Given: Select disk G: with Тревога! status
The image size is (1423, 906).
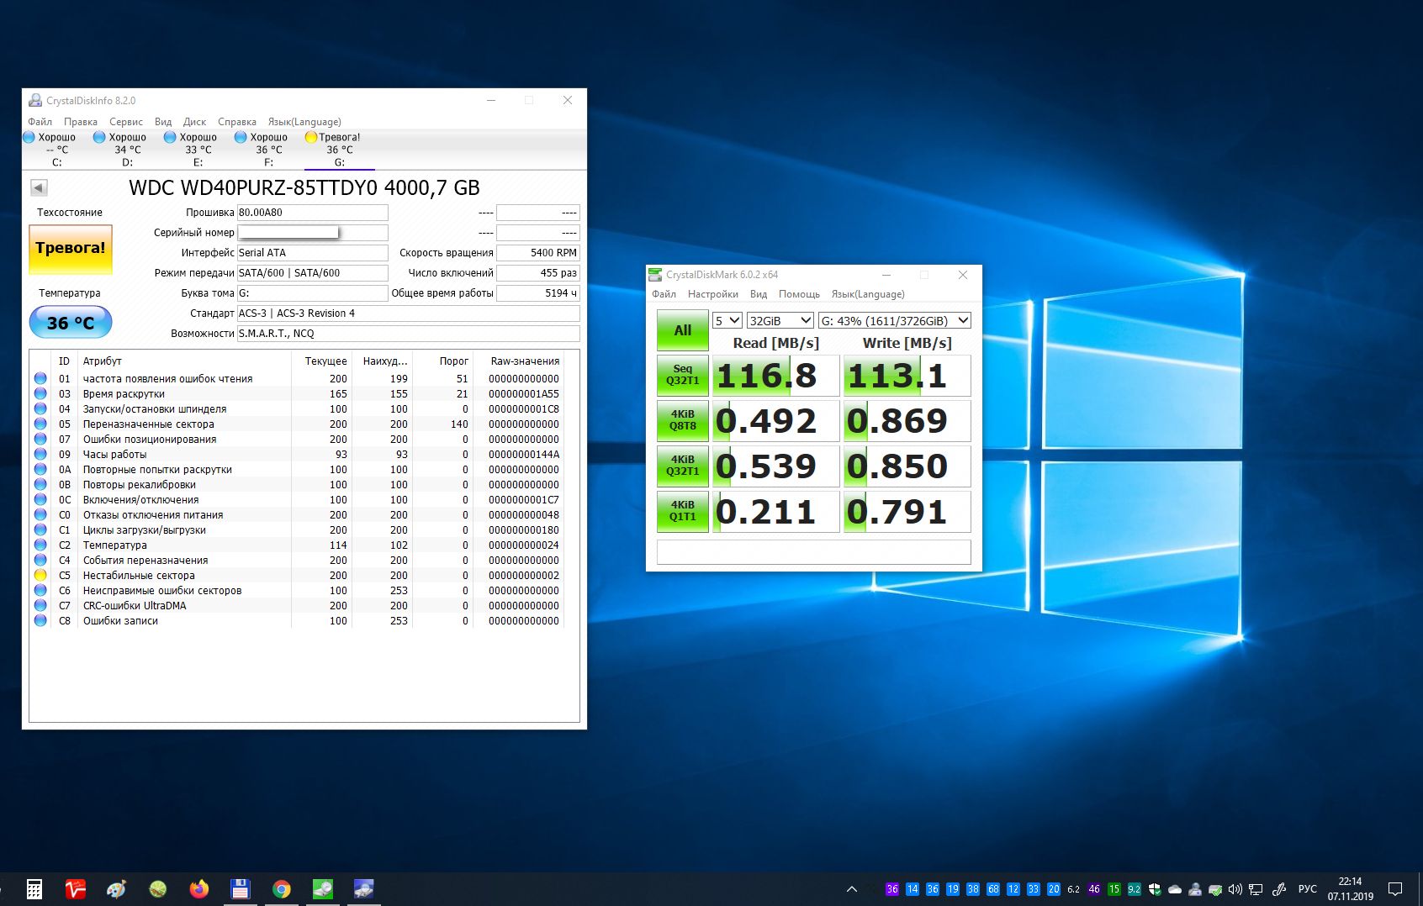Looking at the screenshot, I should click(334, 150).
